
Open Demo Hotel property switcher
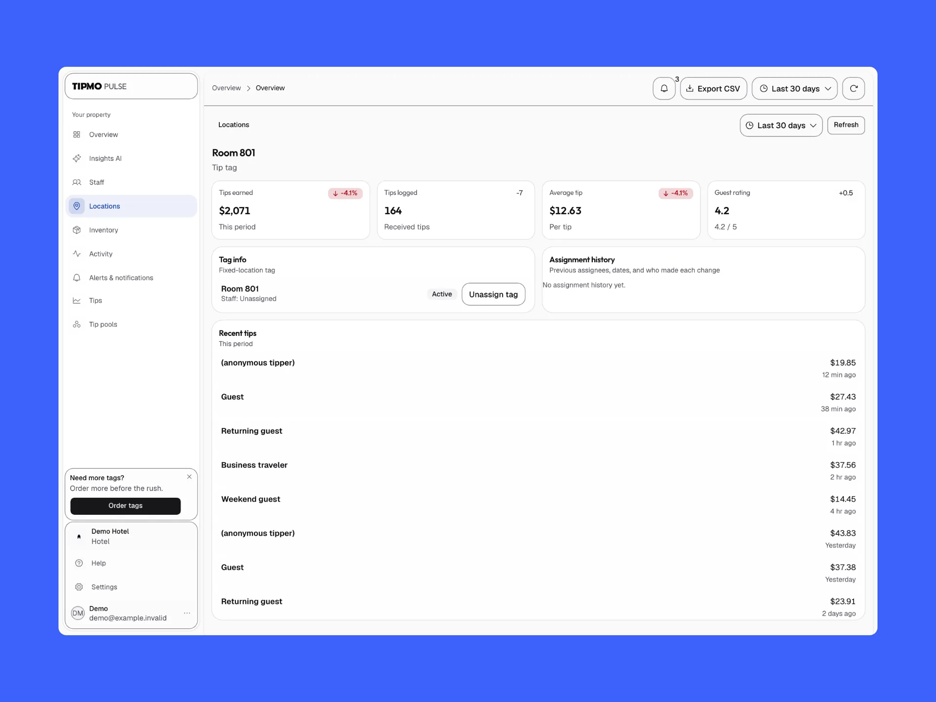[131, 536]
